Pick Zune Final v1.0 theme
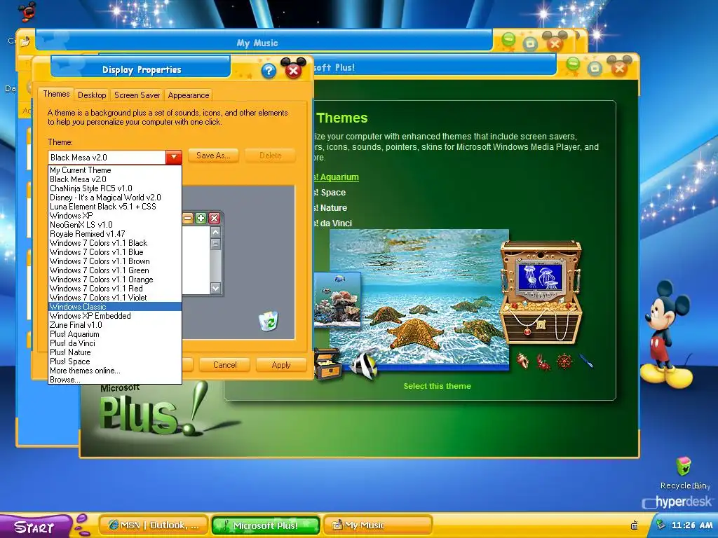 [115, 325]
